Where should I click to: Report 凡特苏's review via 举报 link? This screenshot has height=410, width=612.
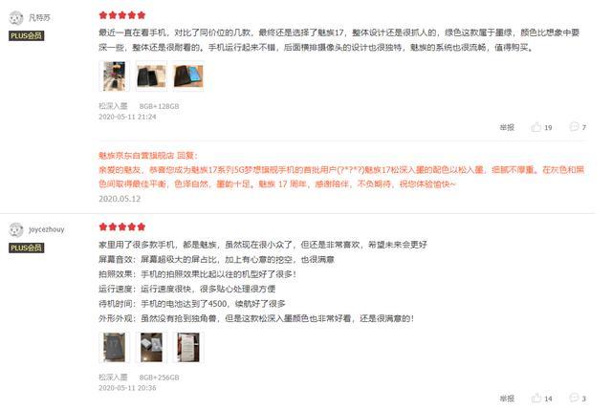click(x=507, y=127)
